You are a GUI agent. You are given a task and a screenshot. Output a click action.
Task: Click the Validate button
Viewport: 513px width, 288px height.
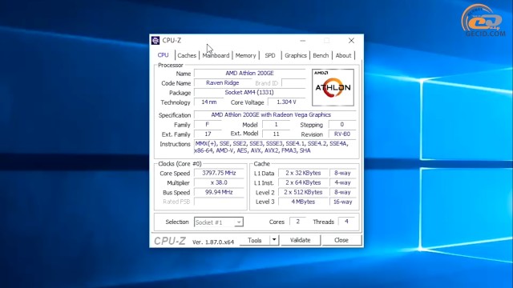pos(301,240)
